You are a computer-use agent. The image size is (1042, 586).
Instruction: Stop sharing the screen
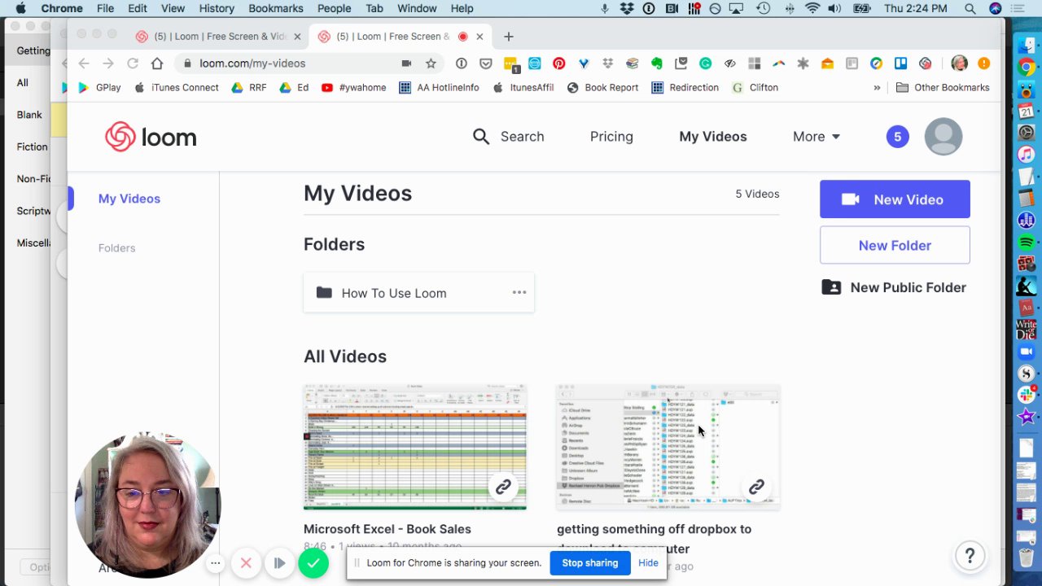(x=590, y=563)
